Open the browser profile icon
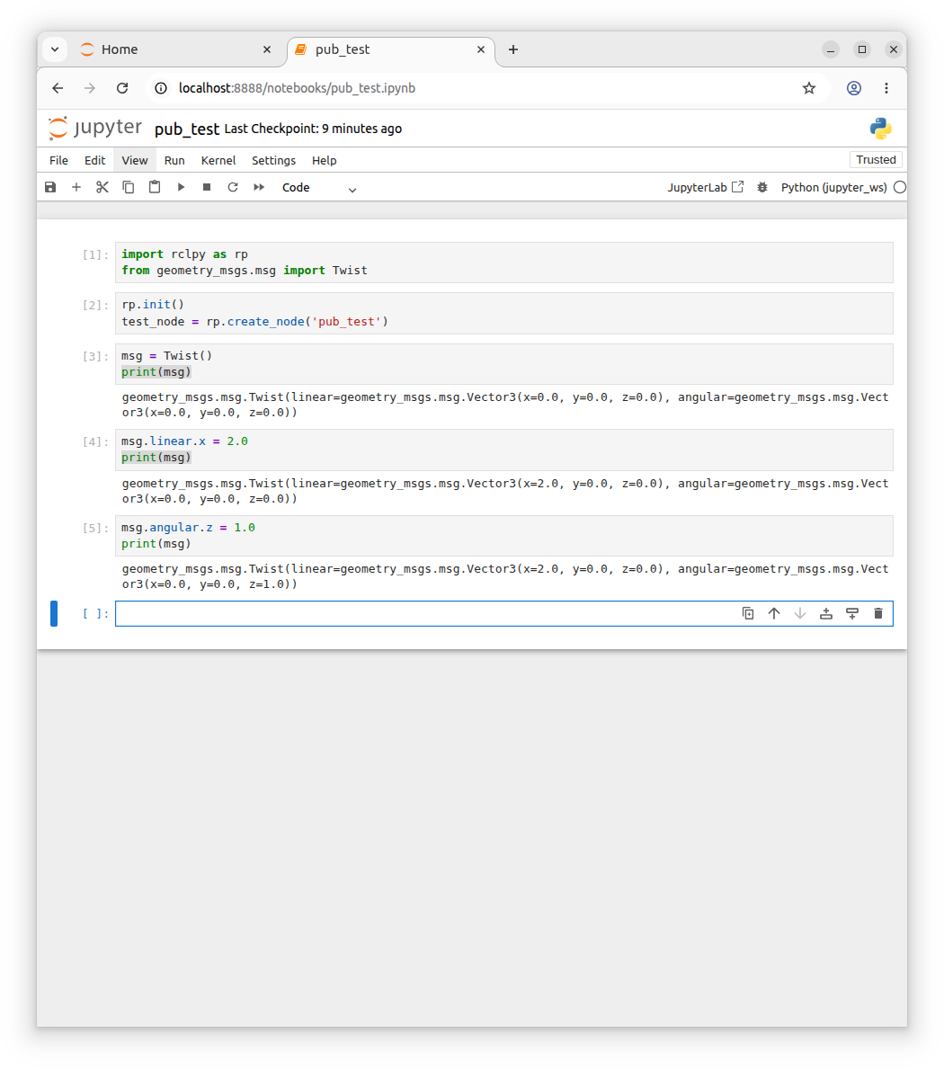Viewport: 944px width, 1069px height. [x=854, y=88]
